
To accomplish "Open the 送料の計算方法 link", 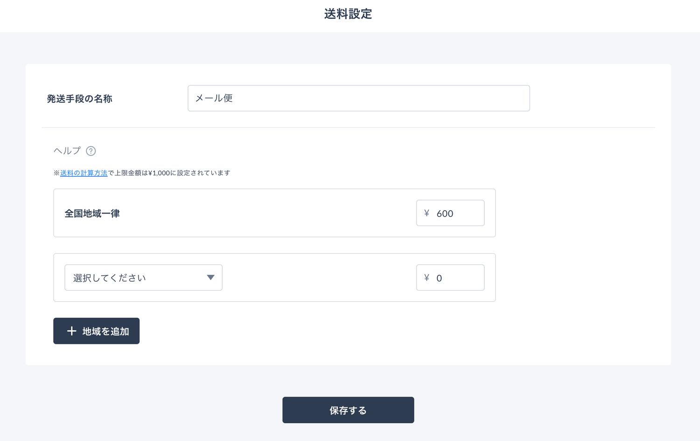I will click(83, 172).
